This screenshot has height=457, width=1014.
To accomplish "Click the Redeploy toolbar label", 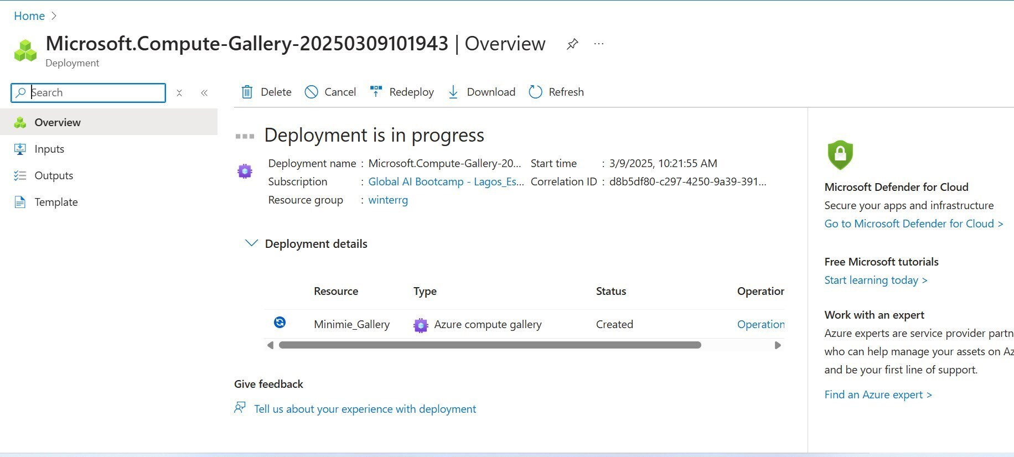I will 411,92.
